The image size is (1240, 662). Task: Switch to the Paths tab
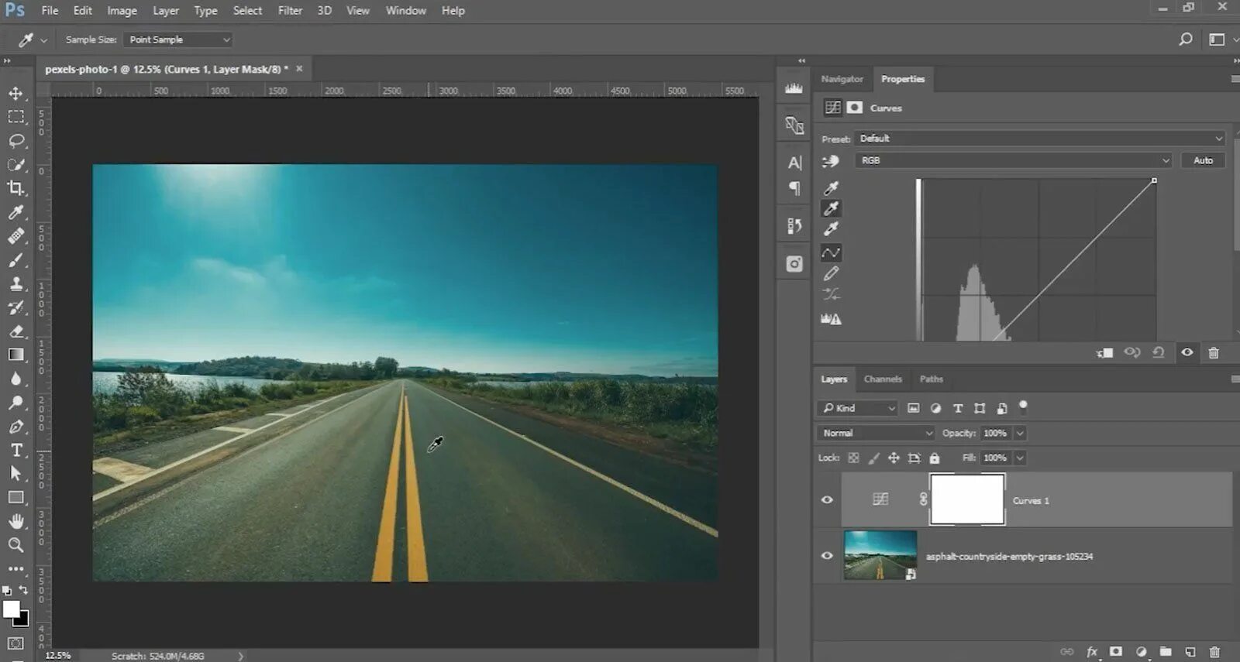click(x=931, y=379)
